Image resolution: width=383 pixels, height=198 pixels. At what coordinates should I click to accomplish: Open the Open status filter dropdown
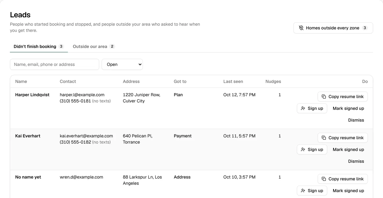coord(122,64)
